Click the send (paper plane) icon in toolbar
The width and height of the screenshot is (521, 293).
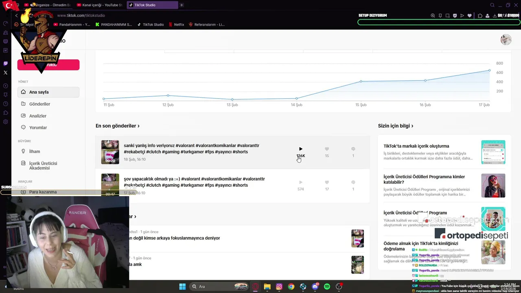tap(462, 15)
